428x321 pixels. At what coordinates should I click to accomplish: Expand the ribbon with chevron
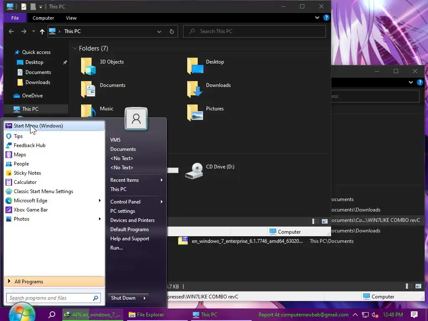pos(317,18)
